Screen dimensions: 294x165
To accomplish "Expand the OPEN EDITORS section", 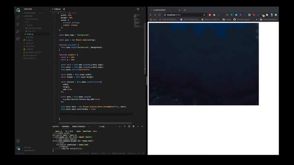I will 35,13.
